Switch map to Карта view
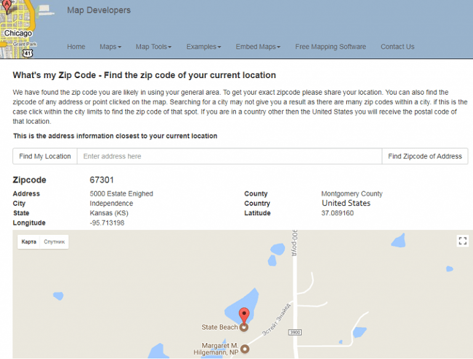The height and width of the screenshot is (359, 473). [29, 242]
